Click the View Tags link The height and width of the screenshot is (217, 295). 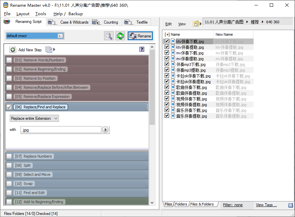(x=266, y=205)
